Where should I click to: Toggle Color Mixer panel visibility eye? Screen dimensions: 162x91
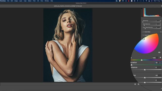pyautogui.click(x=161, y=32)
